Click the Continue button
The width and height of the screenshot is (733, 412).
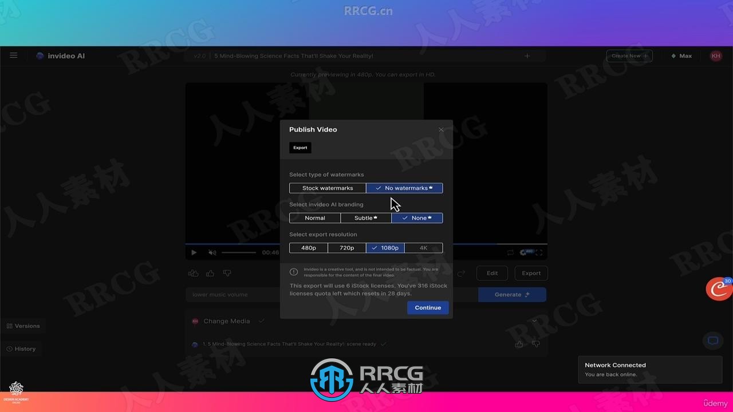click(x=428, y=308)
